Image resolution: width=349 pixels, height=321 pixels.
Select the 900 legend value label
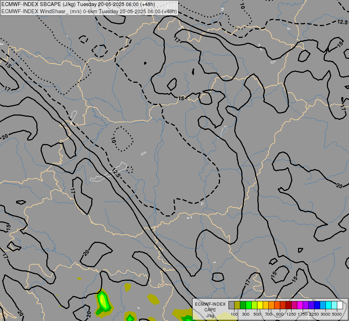point(280,314)
